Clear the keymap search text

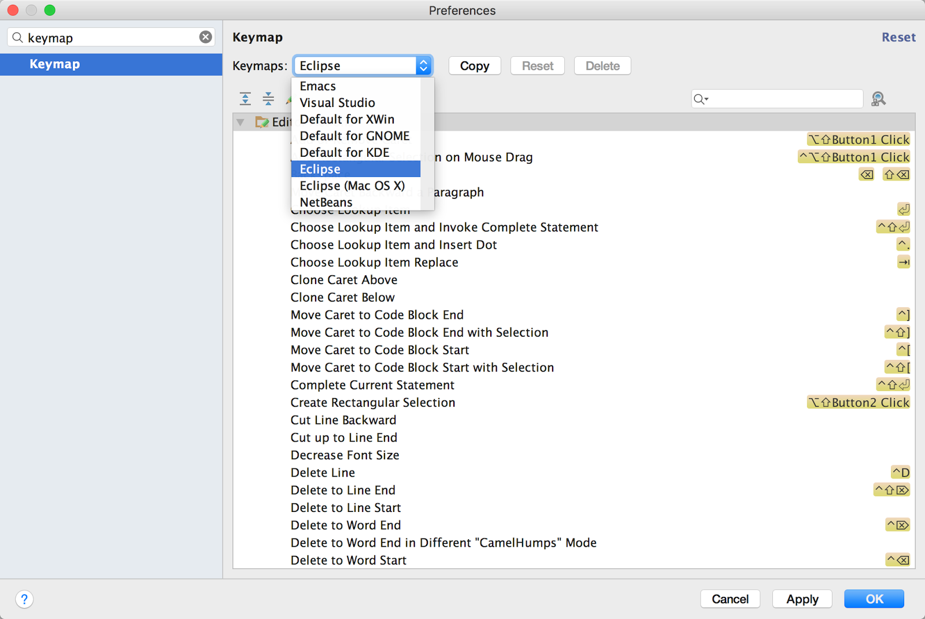(x=206, y=37)
